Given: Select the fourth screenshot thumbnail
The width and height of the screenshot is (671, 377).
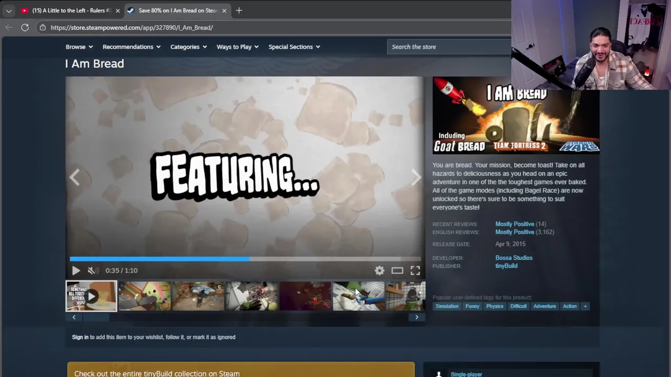Looking at the screenshot, I should pos(252,296).
